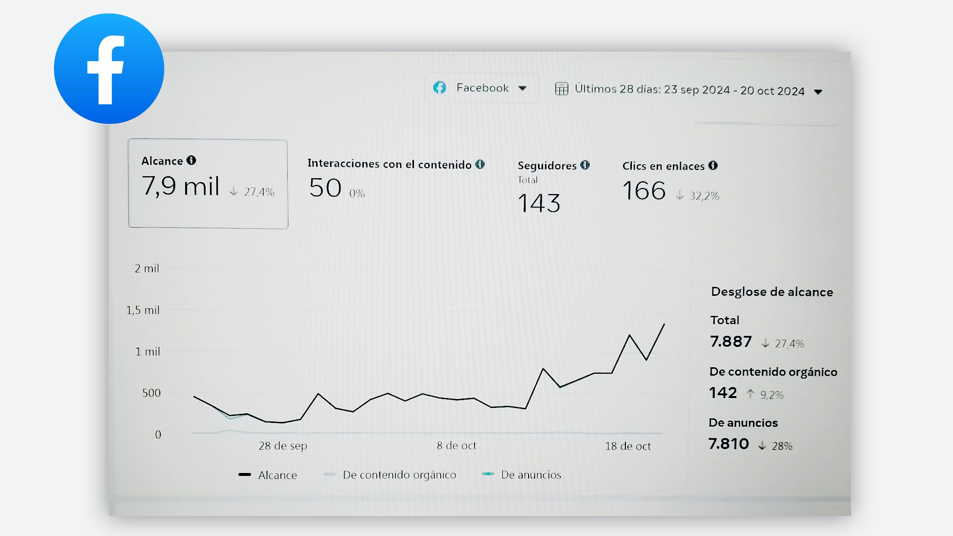
Task: Click the chart line peak near 18 de oct
Action: click(629, 335)
